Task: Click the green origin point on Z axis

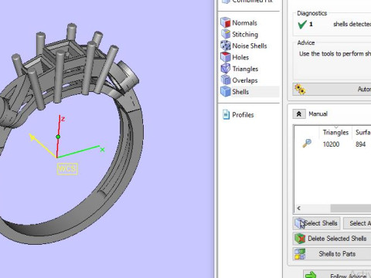Action: [x=58, y=137]
